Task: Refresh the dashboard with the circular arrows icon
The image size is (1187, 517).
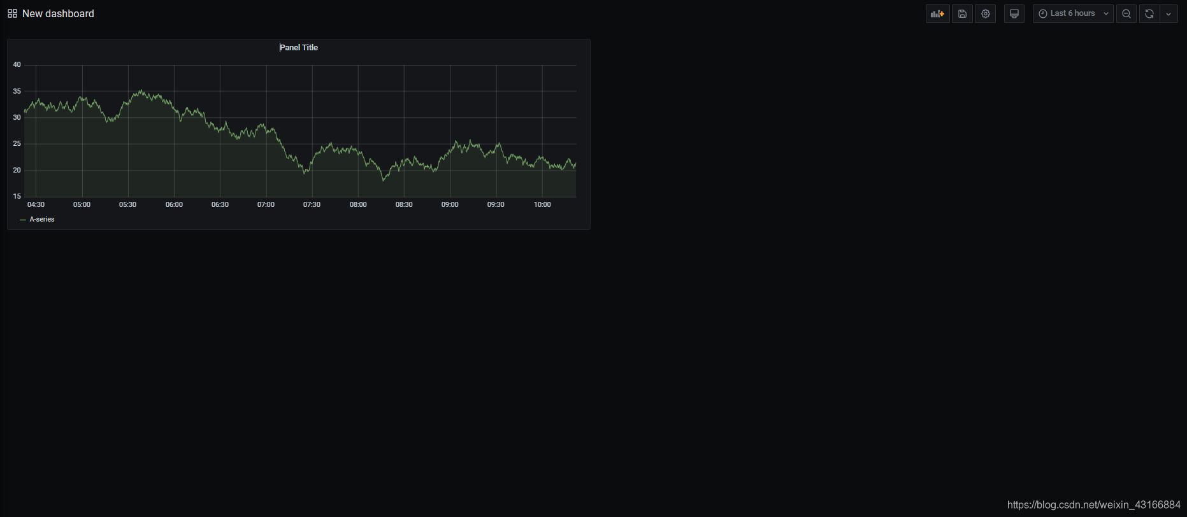Action: click(x=1149, y=14)
